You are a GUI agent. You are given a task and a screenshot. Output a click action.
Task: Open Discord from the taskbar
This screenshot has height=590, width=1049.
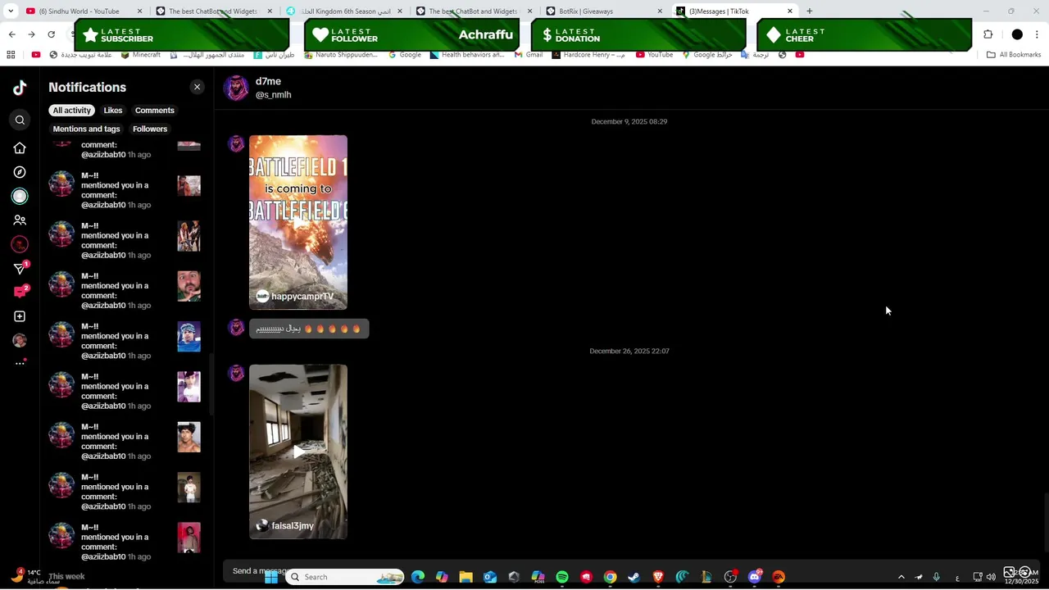755,577
